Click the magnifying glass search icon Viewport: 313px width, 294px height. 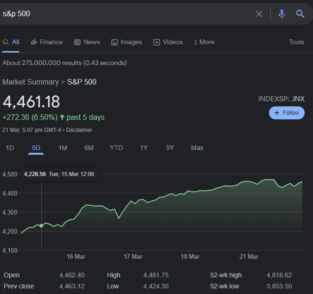click(x=300, y=14)
